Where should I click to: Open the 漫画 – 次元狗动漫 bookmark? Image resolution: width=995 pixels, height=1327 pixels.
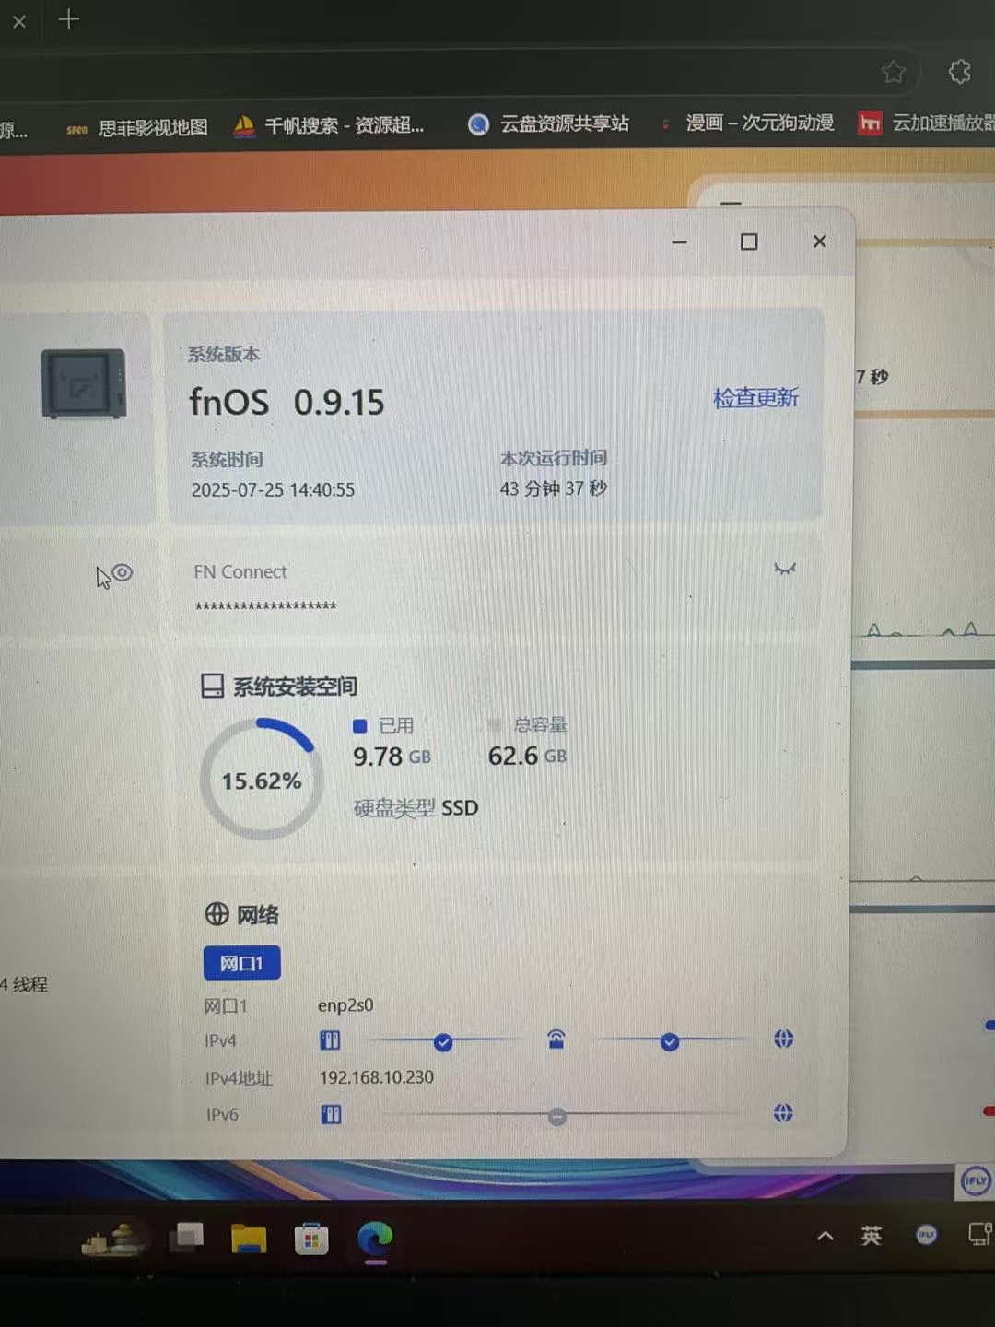point(746,123)
